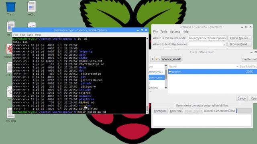Click the CMake output log area

click(x=202, y=120)
